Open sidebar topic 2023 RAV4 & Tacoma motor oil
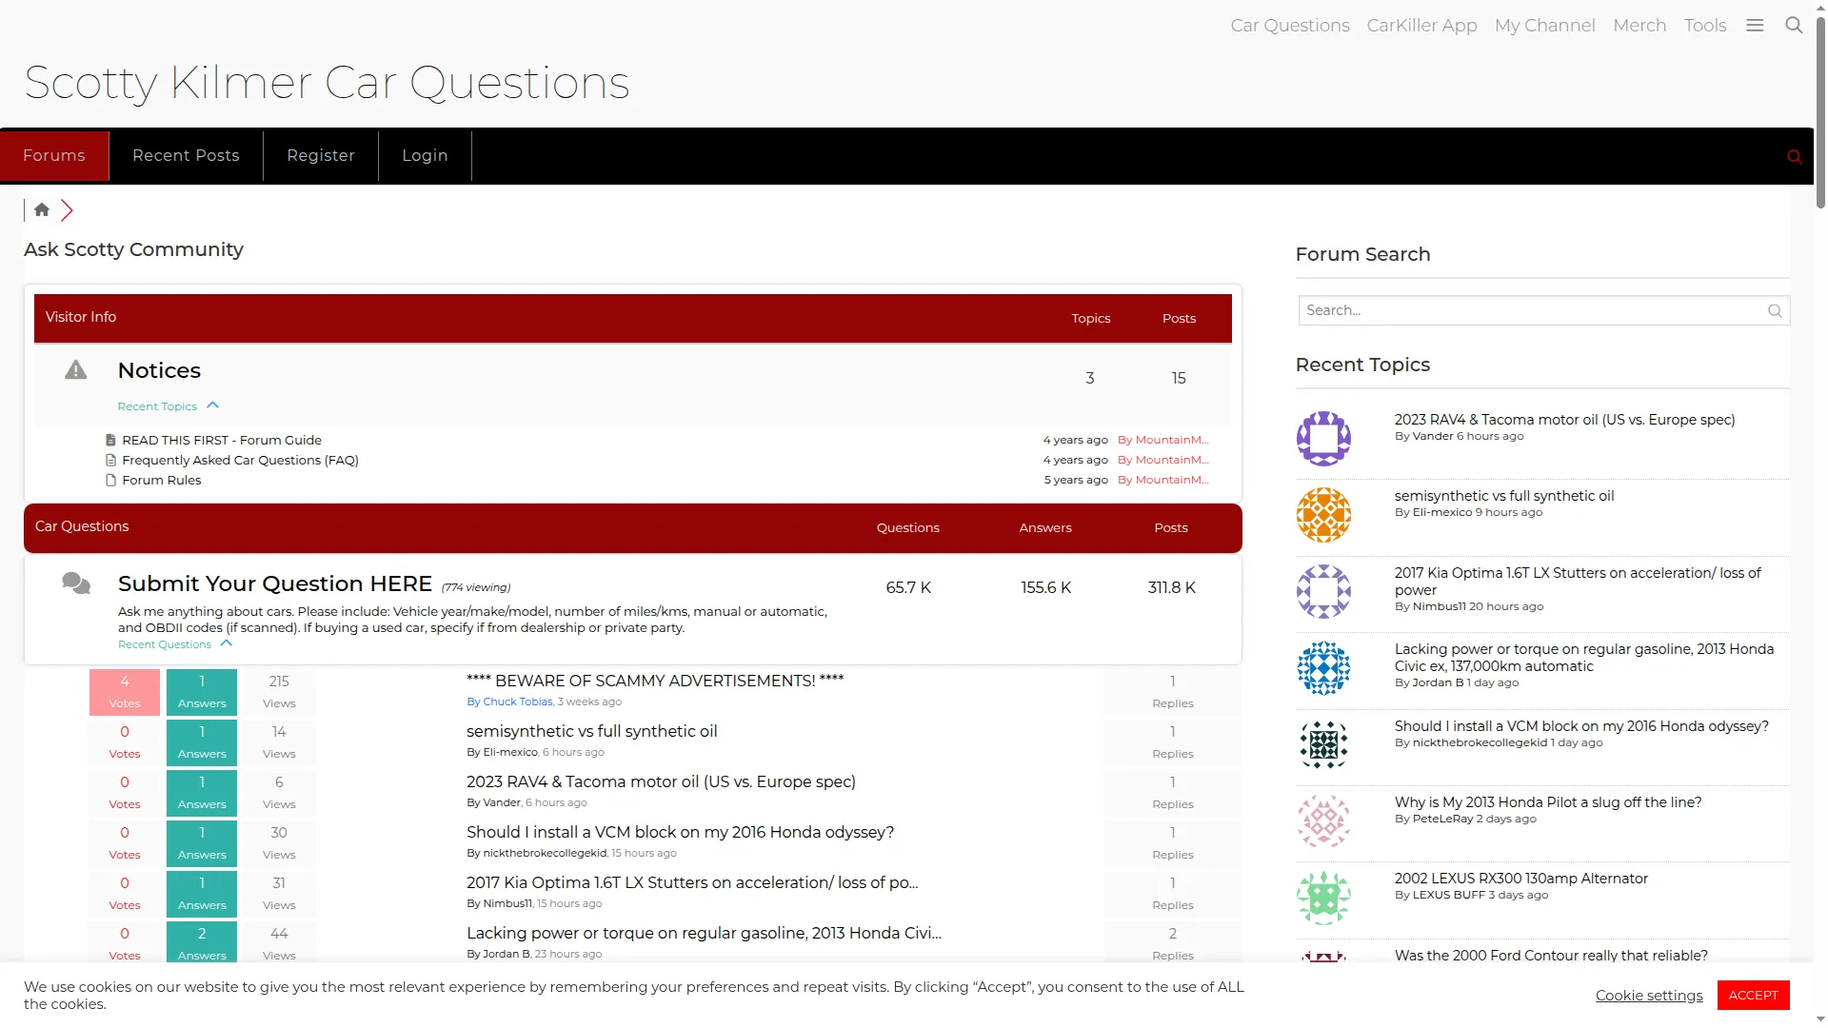The width and height of the screenshot is (1828, 1028). click(1565, 420)
